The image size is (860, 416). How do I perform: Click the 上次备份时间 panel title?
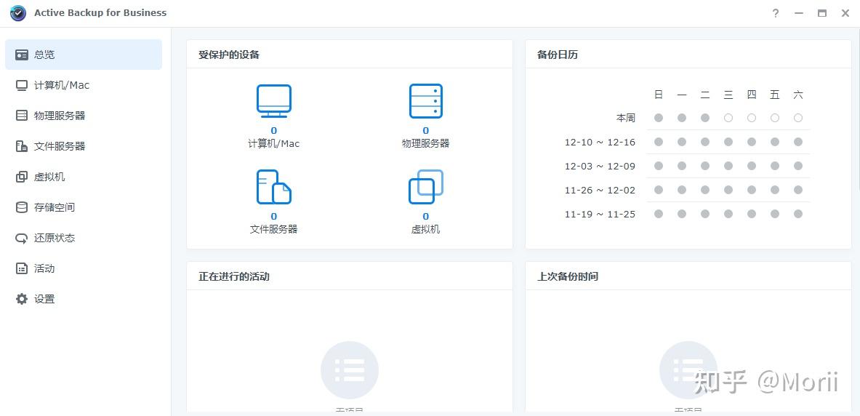point(568,276)
